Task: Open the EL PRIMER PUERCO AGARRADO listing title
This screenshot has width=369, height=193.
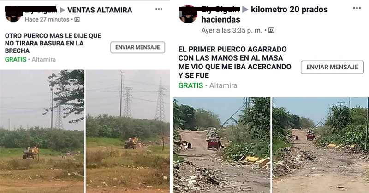Action: (x=235, y=62)
